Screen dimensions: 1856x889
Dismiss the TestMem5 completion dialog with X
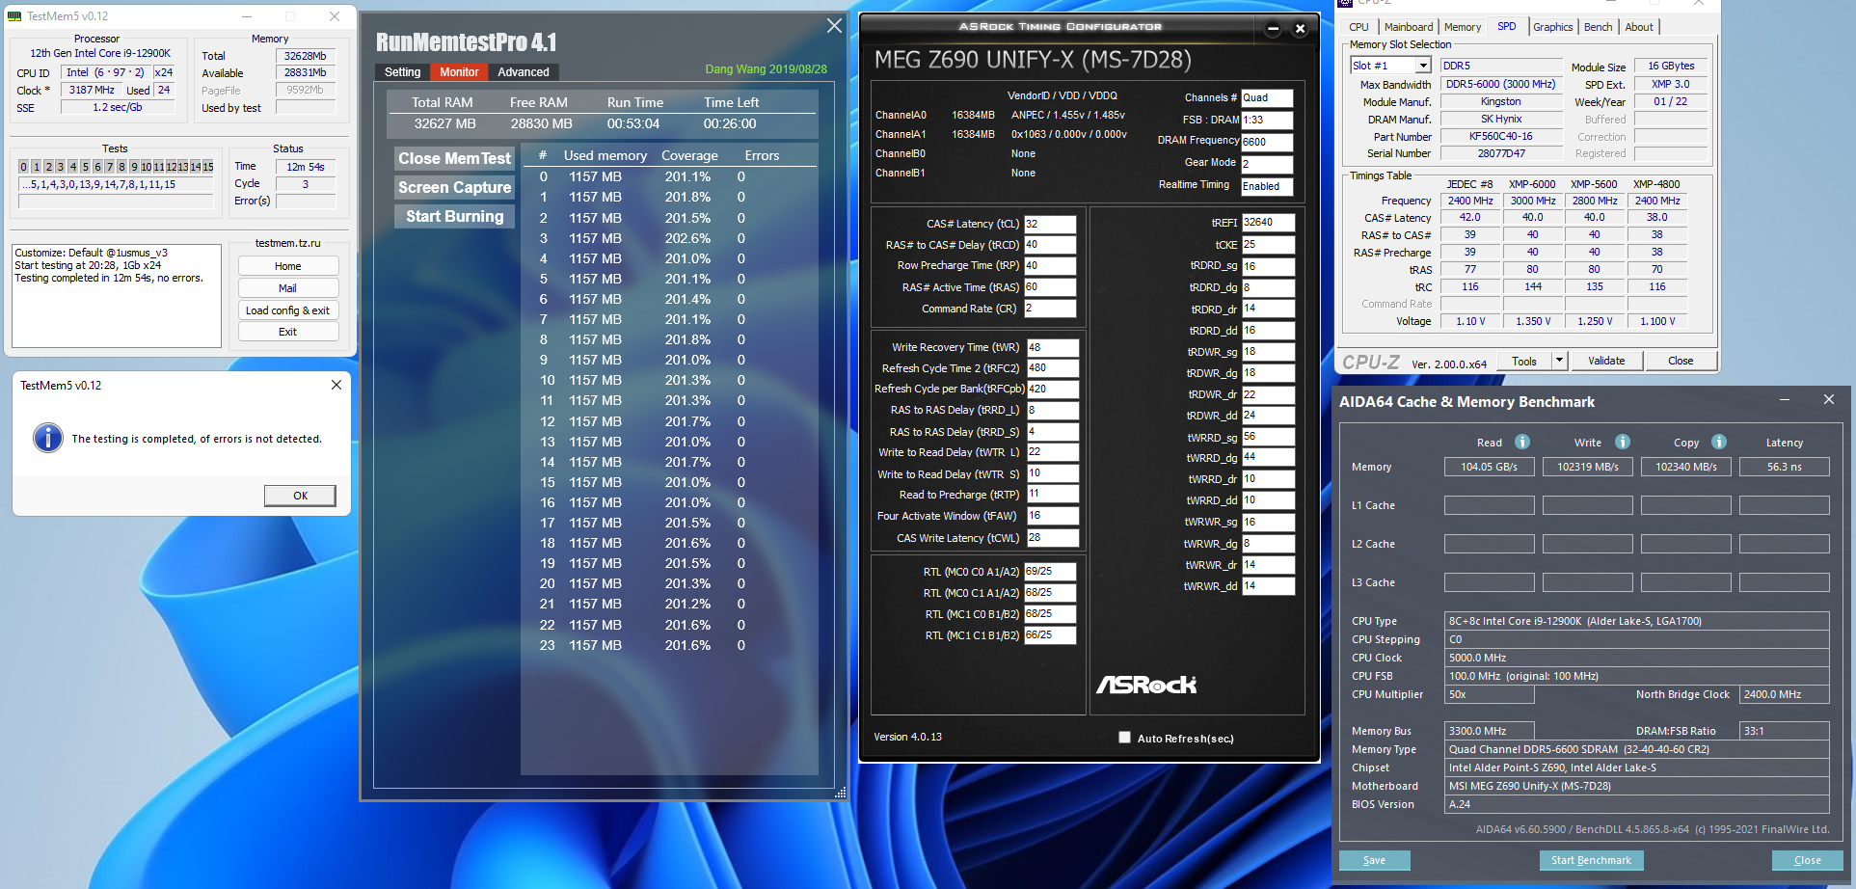coord(336,385)
